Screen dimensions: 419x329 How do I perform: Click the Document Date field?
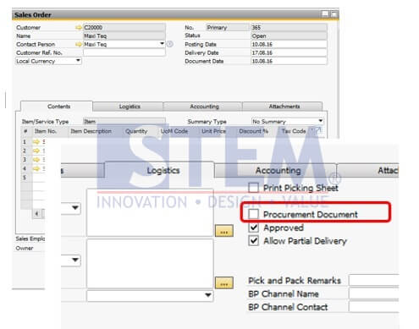coord(289,61)
